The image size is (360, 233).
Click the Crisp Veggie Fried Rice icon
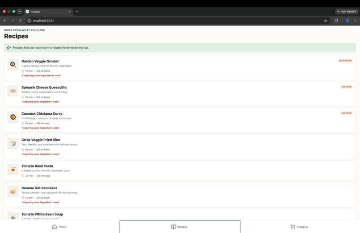pyautogui.click(x=13, y=143)
